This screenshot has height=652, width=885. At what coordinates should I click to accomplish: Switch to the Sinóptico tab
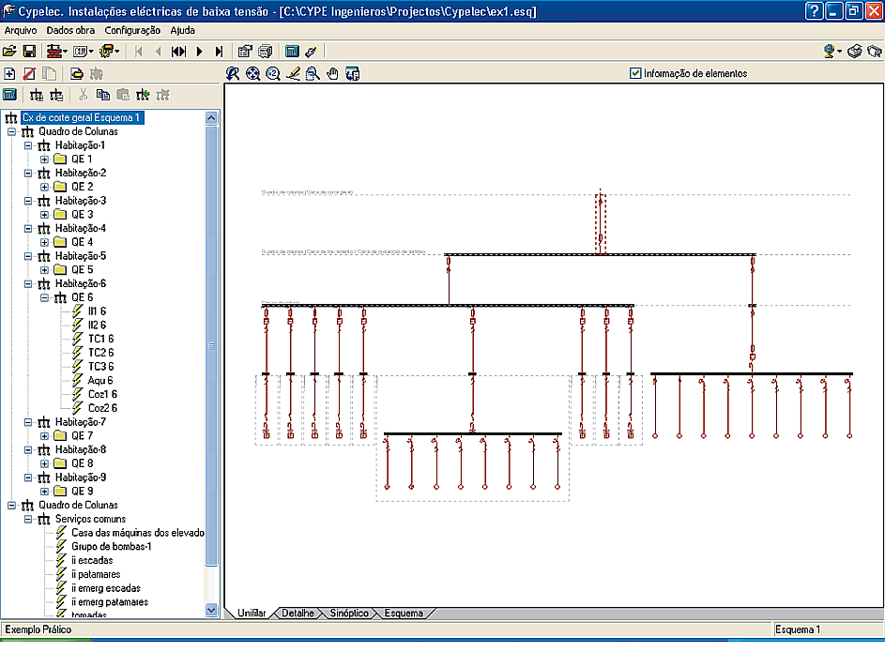(x=349, y=614)
